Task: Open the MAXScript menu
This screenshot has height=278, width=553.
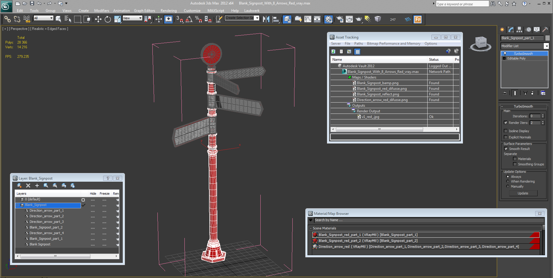Action: click(x=216, y=11)
